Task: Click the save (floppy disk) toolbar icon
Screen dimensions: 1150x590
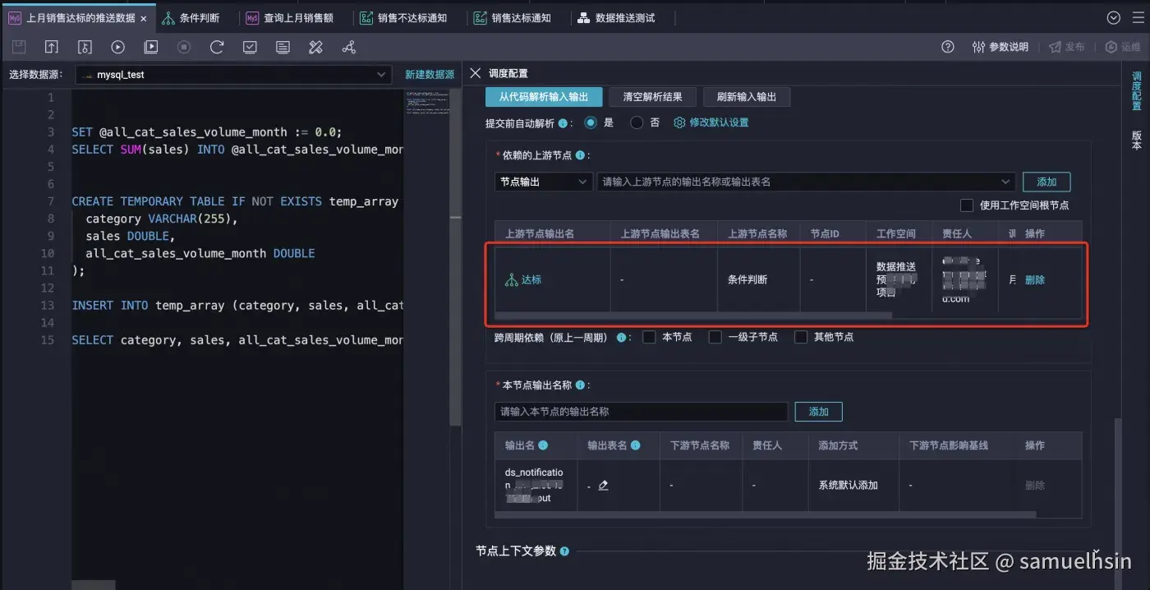Action: pos(18,48)
